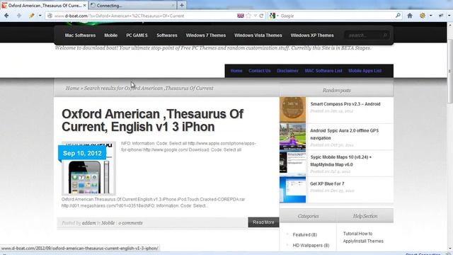This screenshot has height=255, width=453.
Task: Open the Featured (8) category
Action: click(x=305, y=234)
